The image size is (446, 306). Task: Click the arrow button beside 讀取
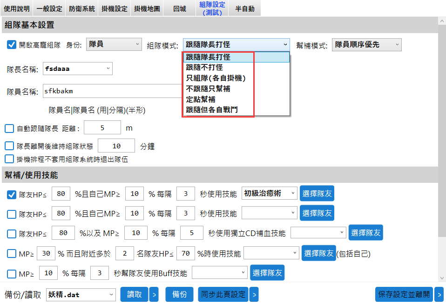(x=154, y=294)
